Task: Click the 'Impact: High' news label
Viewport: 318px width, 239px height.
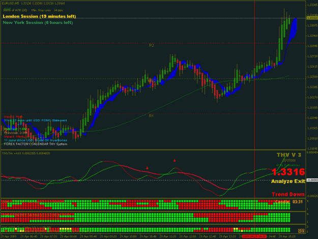Action: point(13,117)
